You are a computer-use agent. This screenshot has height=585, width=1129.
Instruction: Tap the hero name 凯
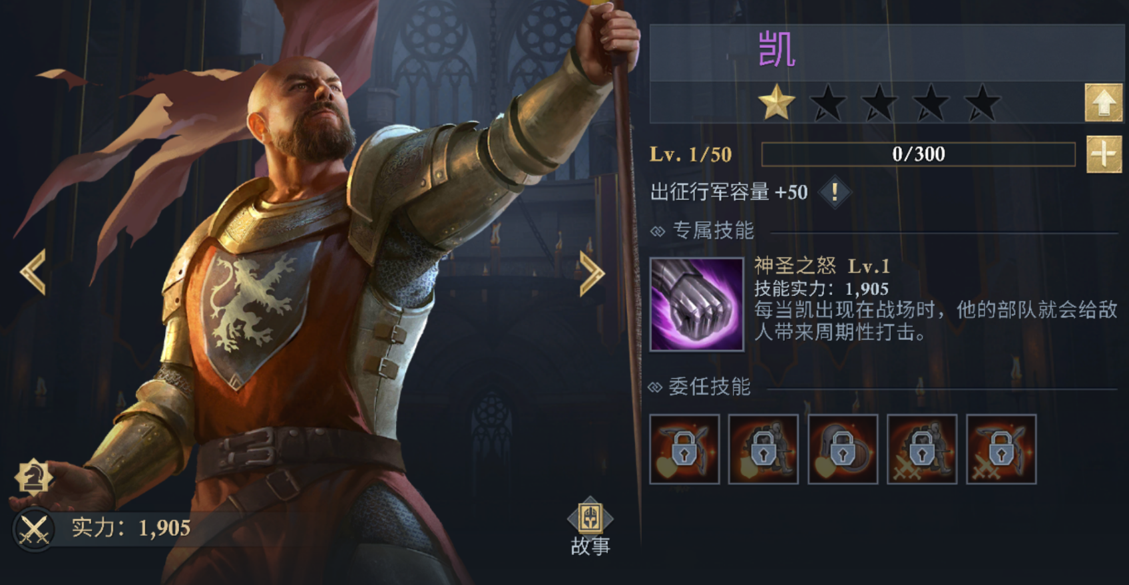pyautogui.click(x=777, y=49)
